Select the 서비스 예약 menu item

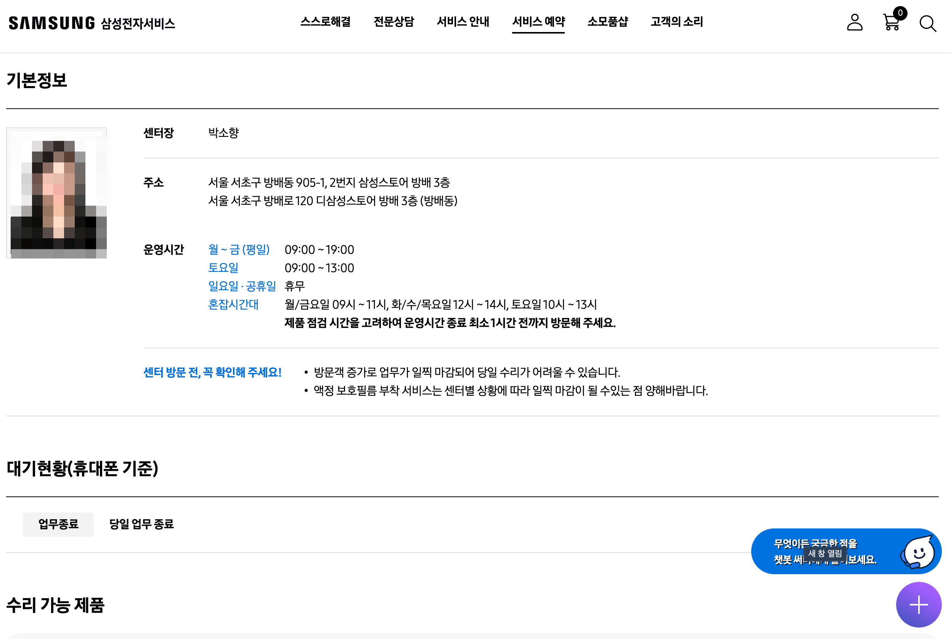(538, 22)
